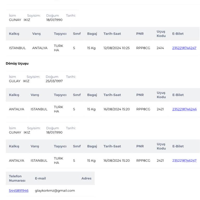Click TURK HA carrier in Gulay's row
The image size is (200, 200).
click(x=58, y=109)
